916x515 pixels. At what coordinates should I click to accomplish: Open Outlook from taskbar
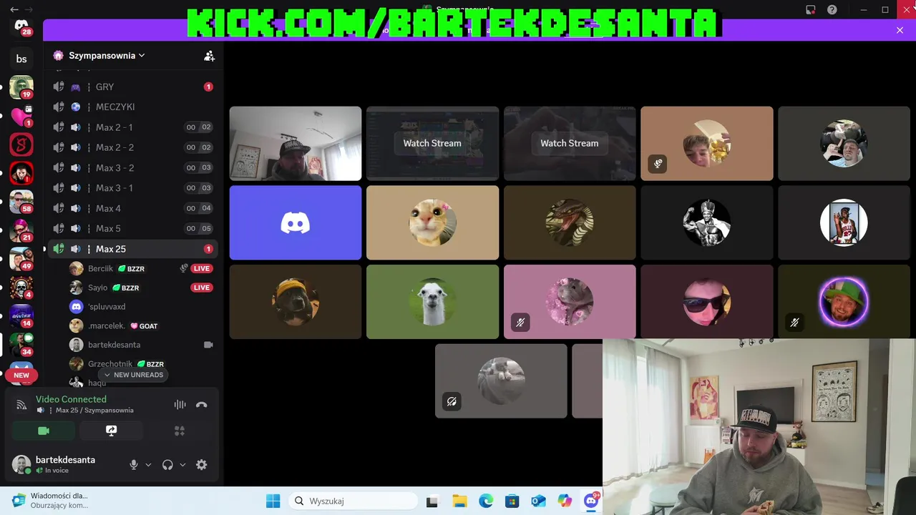[538, 501]
